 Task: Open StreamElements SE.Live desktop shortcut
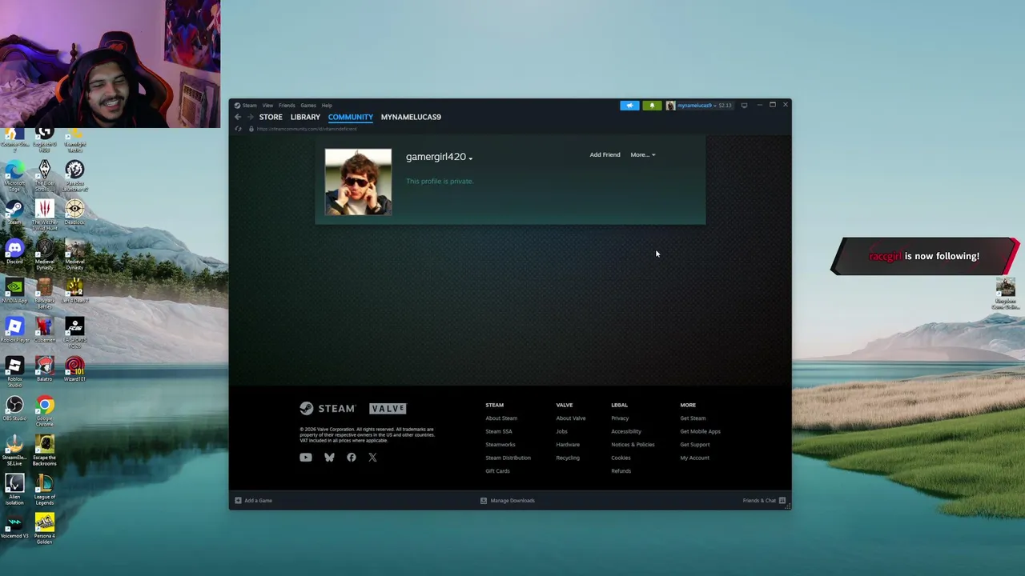tap(14, 450)
